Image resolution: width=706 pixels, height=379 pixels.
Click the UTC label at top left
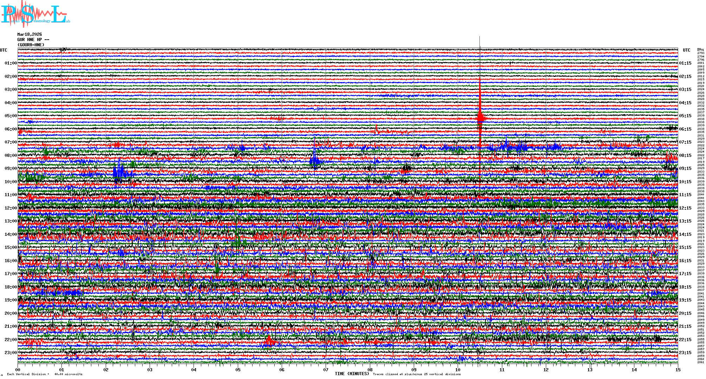[4, 50]
